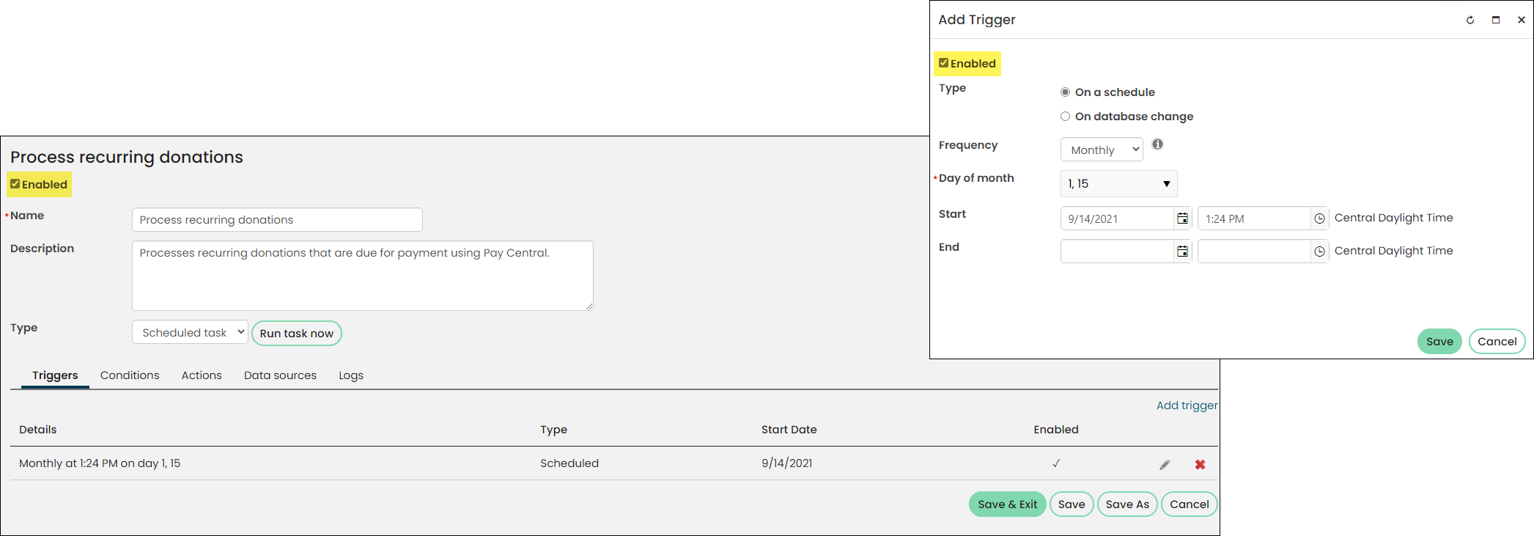Toggle Enabled checkbox for Process recurring donations
Viewport: 1534px width, 536px height.
click(x=15, y=184)
